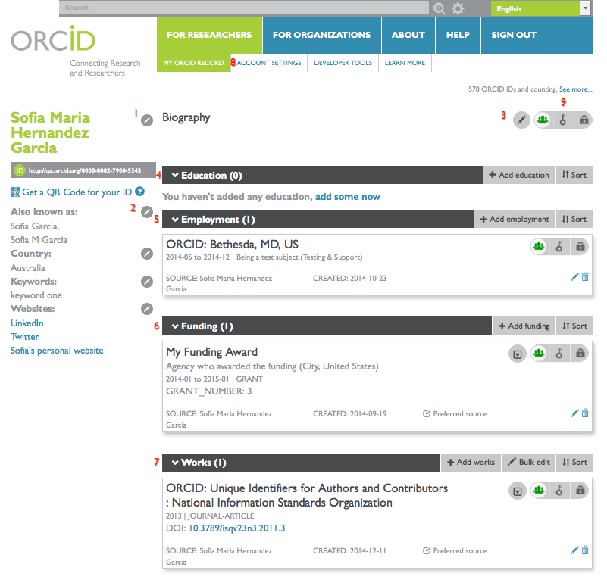Follow the 'add some now' education link
The image size is (607, 586).
coord(348,197)
